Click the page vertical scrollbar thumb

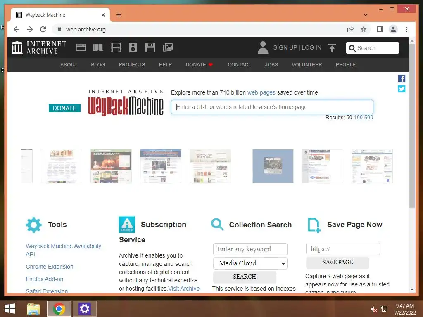(412, 125)
